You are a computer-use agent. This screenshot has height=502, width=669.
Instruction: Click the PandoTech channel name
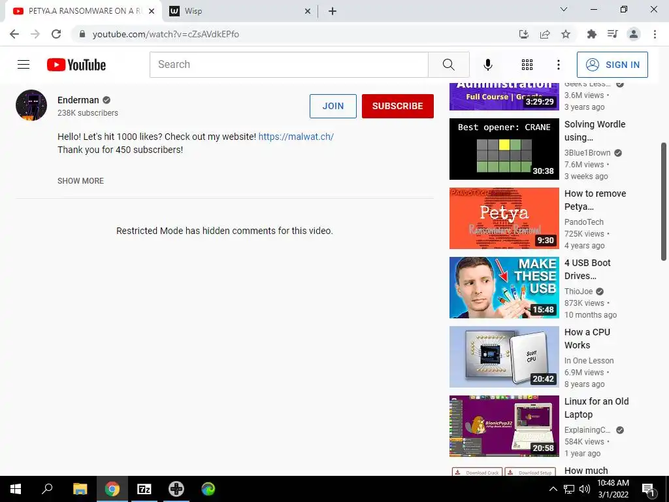[x=583, y=222]
